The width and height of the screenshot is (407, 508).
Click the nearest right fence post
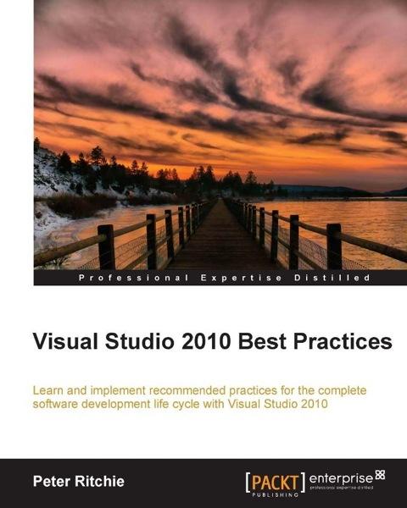point(334,246)
